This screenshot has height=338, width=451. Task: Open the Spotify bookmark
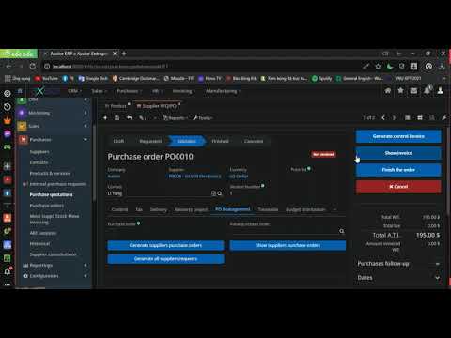pos(321,79)
